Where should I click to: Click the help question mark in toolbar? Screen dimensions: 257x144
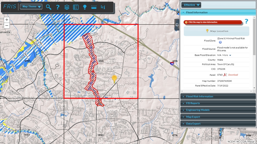pyautogui.click(x=58, y=7)
